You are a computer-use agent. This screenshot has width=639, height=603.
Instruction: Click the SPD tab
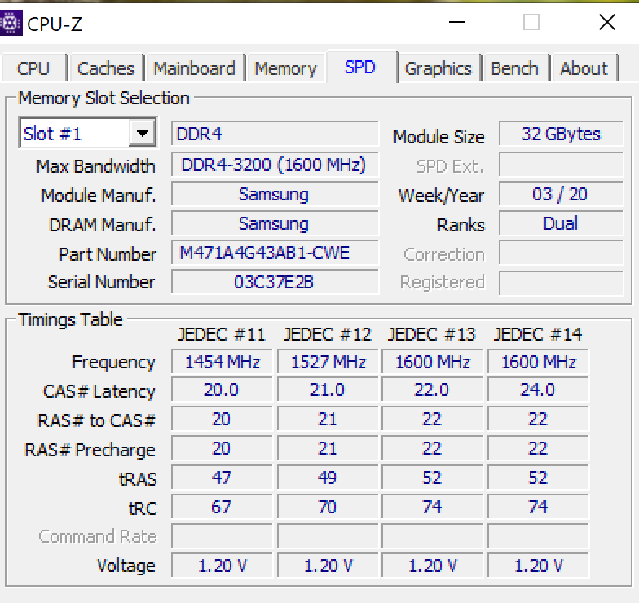coord(360,67)
